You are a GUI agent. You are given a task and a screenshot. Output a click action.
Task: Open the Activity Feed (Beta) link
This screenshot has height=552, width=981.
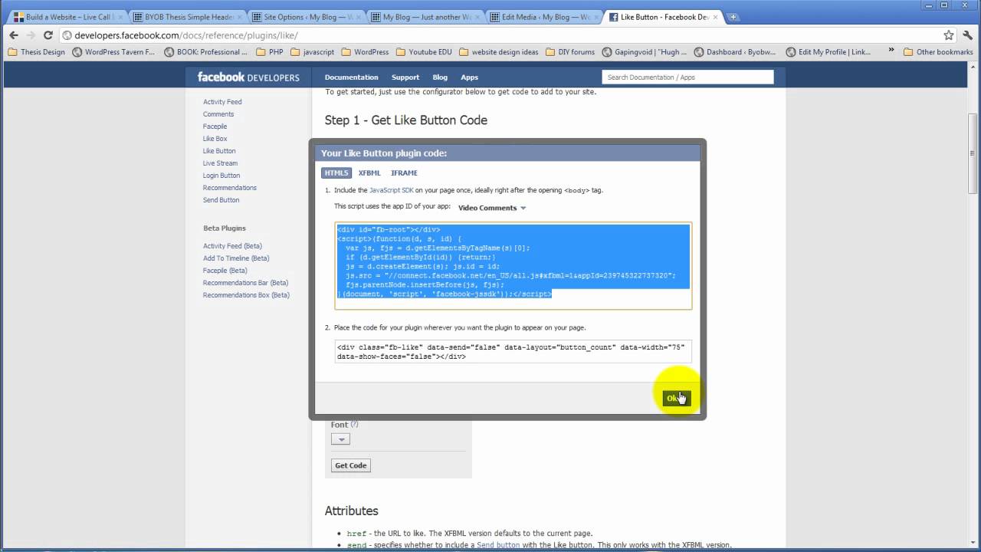tap(232, 246)
